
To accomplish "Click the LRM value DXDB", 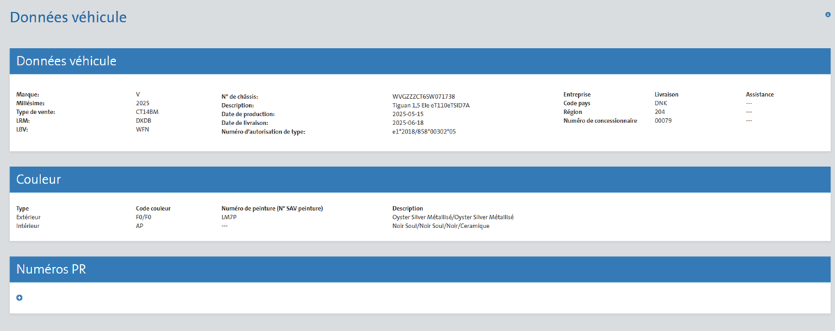I will coord(143,120).
